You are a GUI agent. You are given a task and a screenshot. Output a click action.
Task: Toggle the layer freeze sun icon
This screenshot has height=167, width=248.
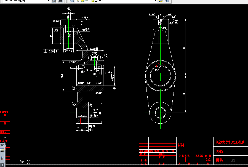[82, 1]
